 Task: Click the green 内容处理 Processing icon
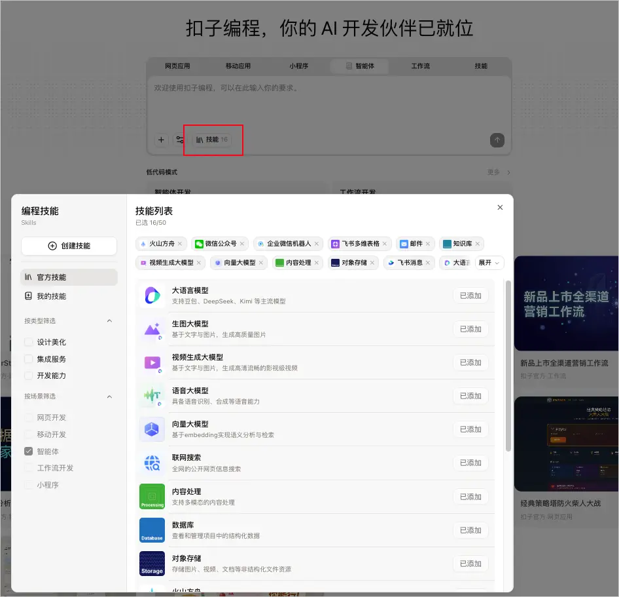pos(152,497)
